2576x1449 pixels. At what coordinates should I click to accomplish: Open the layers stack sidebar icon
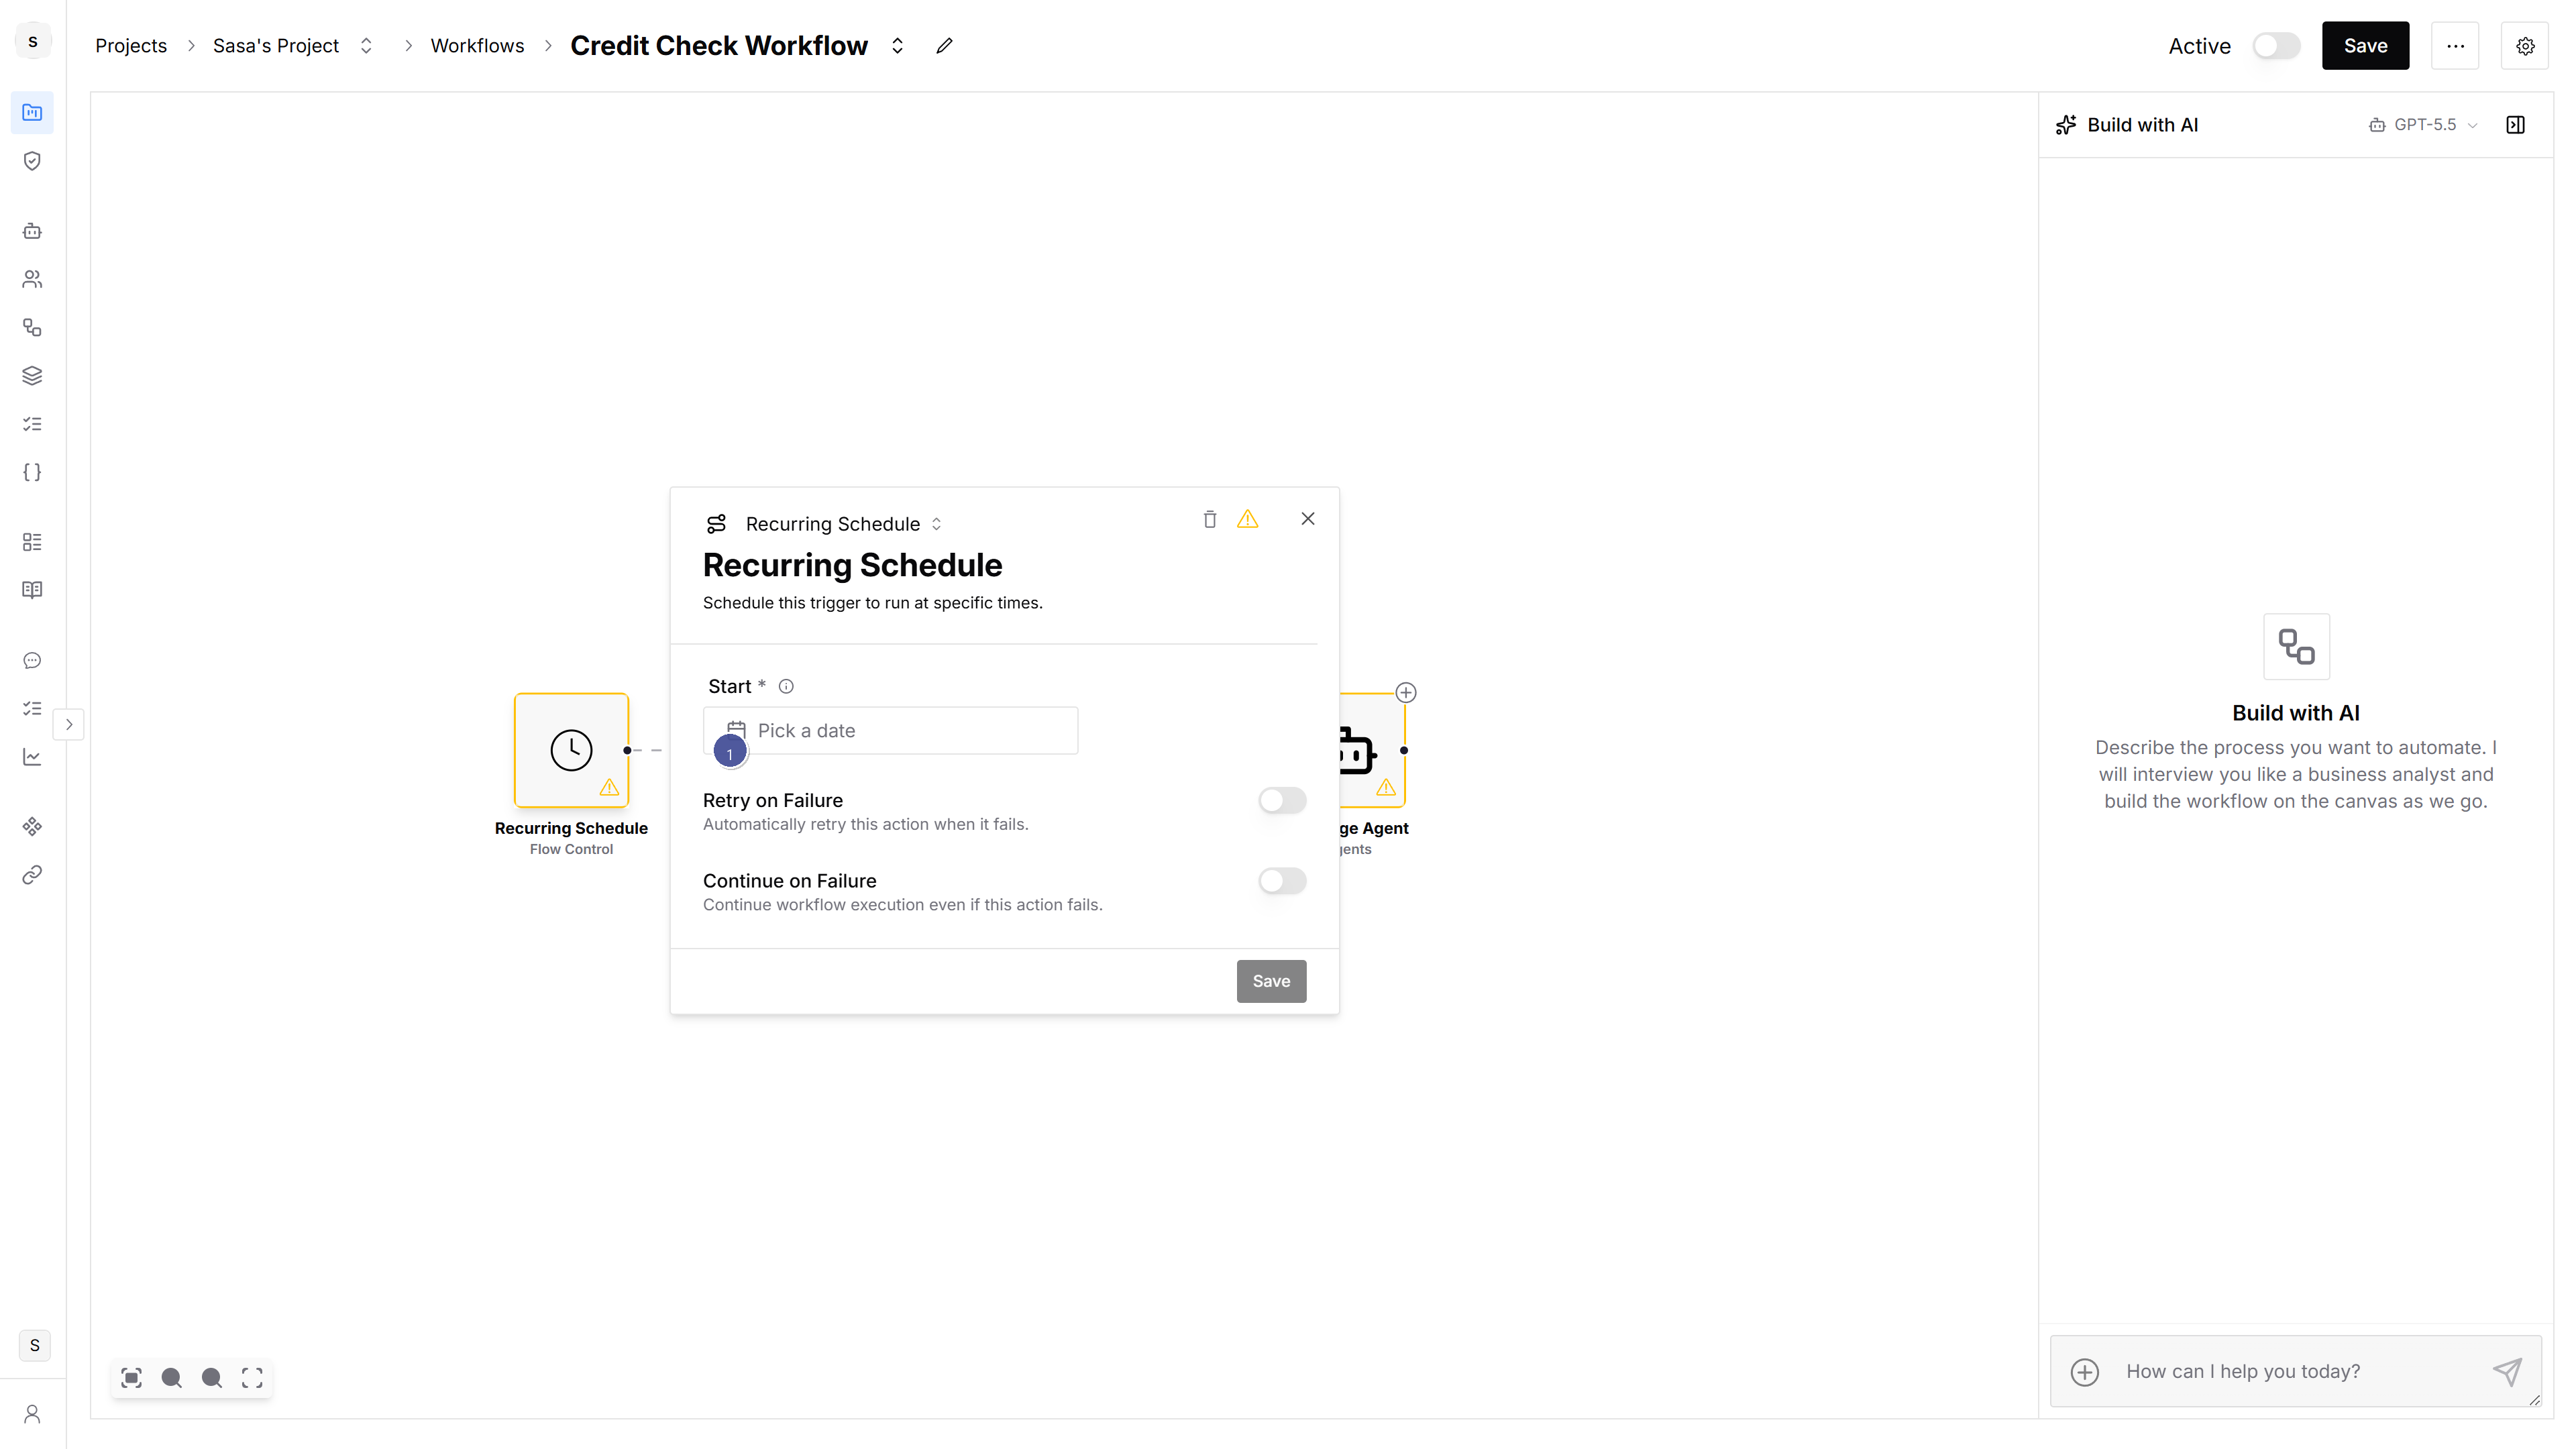(32, 376)
